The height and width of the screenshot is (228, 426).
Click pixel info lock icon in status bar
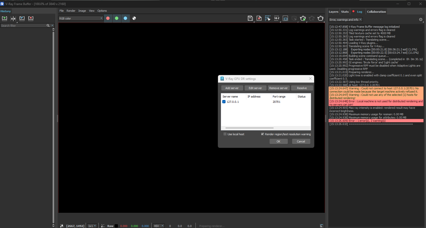click(62, 226)
